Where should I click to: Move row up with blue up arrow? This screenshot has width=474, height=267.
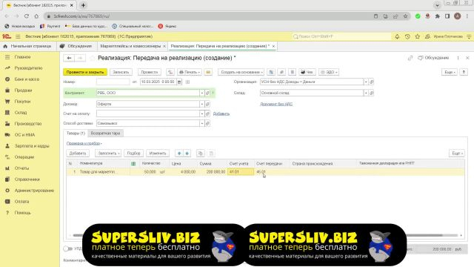click(x=179, y=154)
